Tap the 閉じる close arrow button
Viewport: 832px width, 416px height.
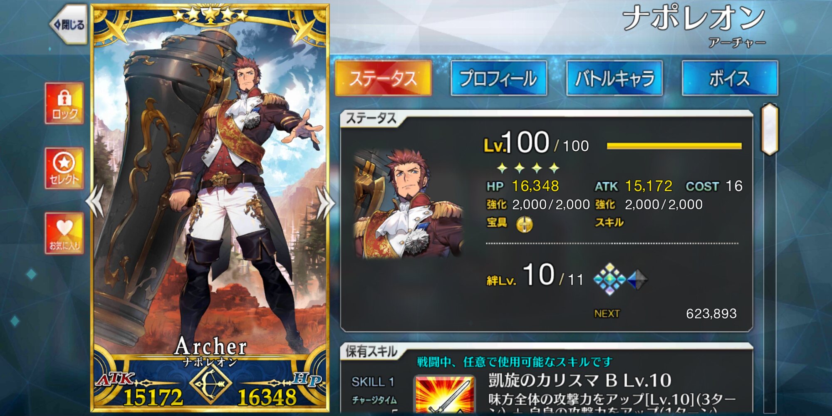(x=69, y=25)
